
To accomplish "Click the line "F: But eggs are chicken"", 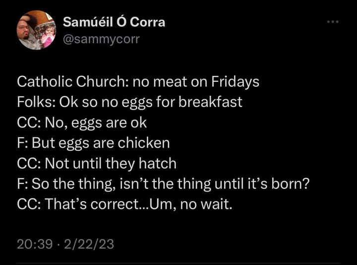I will [x=93, y=143].
